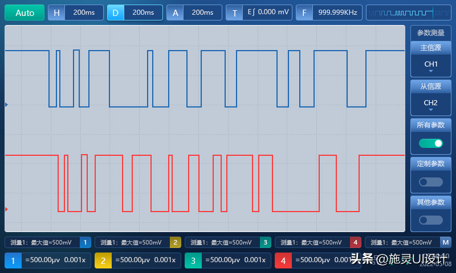The width and height of the screenshot is (456, 273).
Task: Toggle the channel 3 green button
Action: [193, 260]
